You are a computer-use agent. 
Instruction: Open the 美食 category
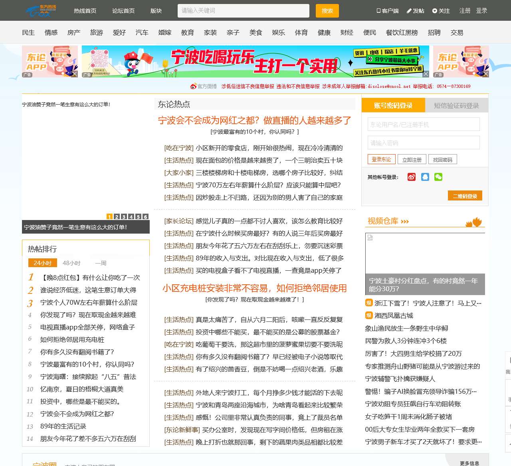pyautogui.click(x=256, y=32)
